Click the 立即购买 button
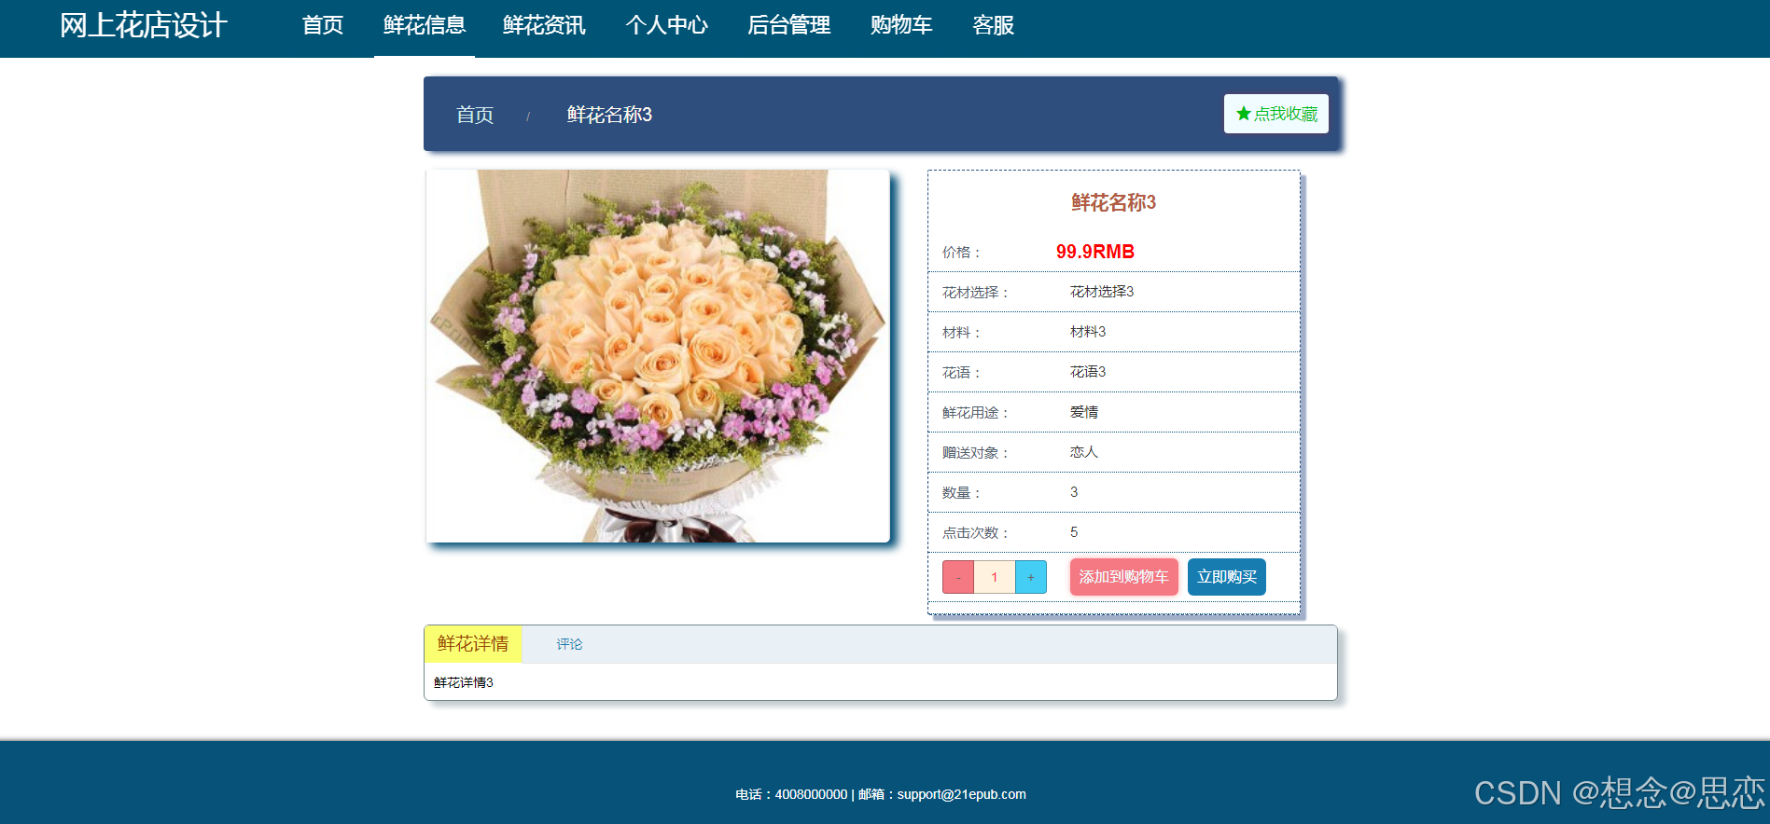 click(1227, 577)
